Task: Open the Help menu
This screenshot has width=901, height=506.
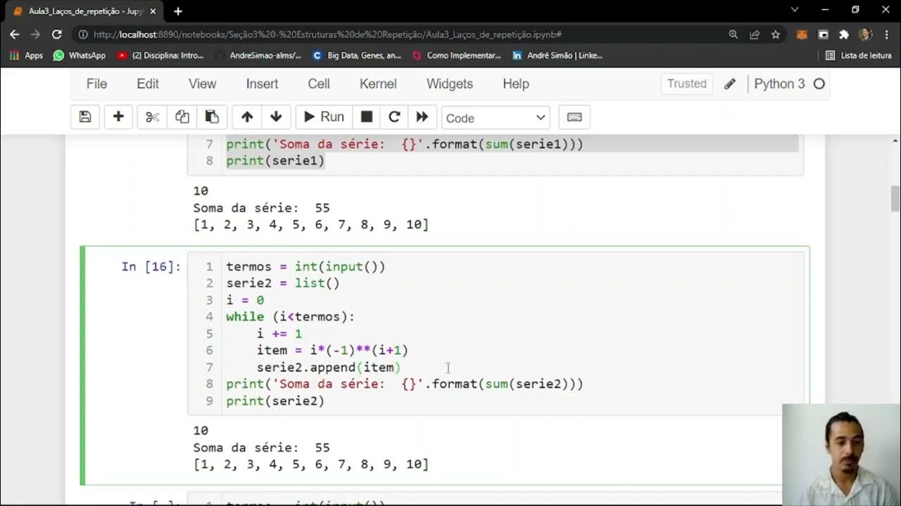Action: point(516,84)
